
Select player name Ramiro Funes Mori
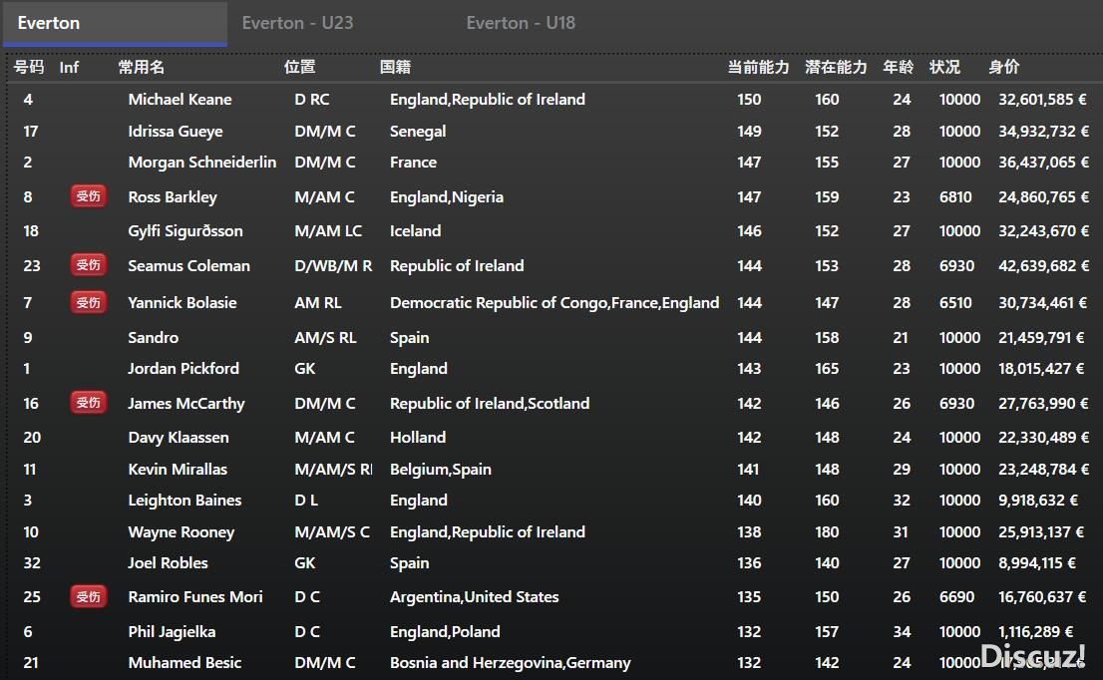(195, 597)
